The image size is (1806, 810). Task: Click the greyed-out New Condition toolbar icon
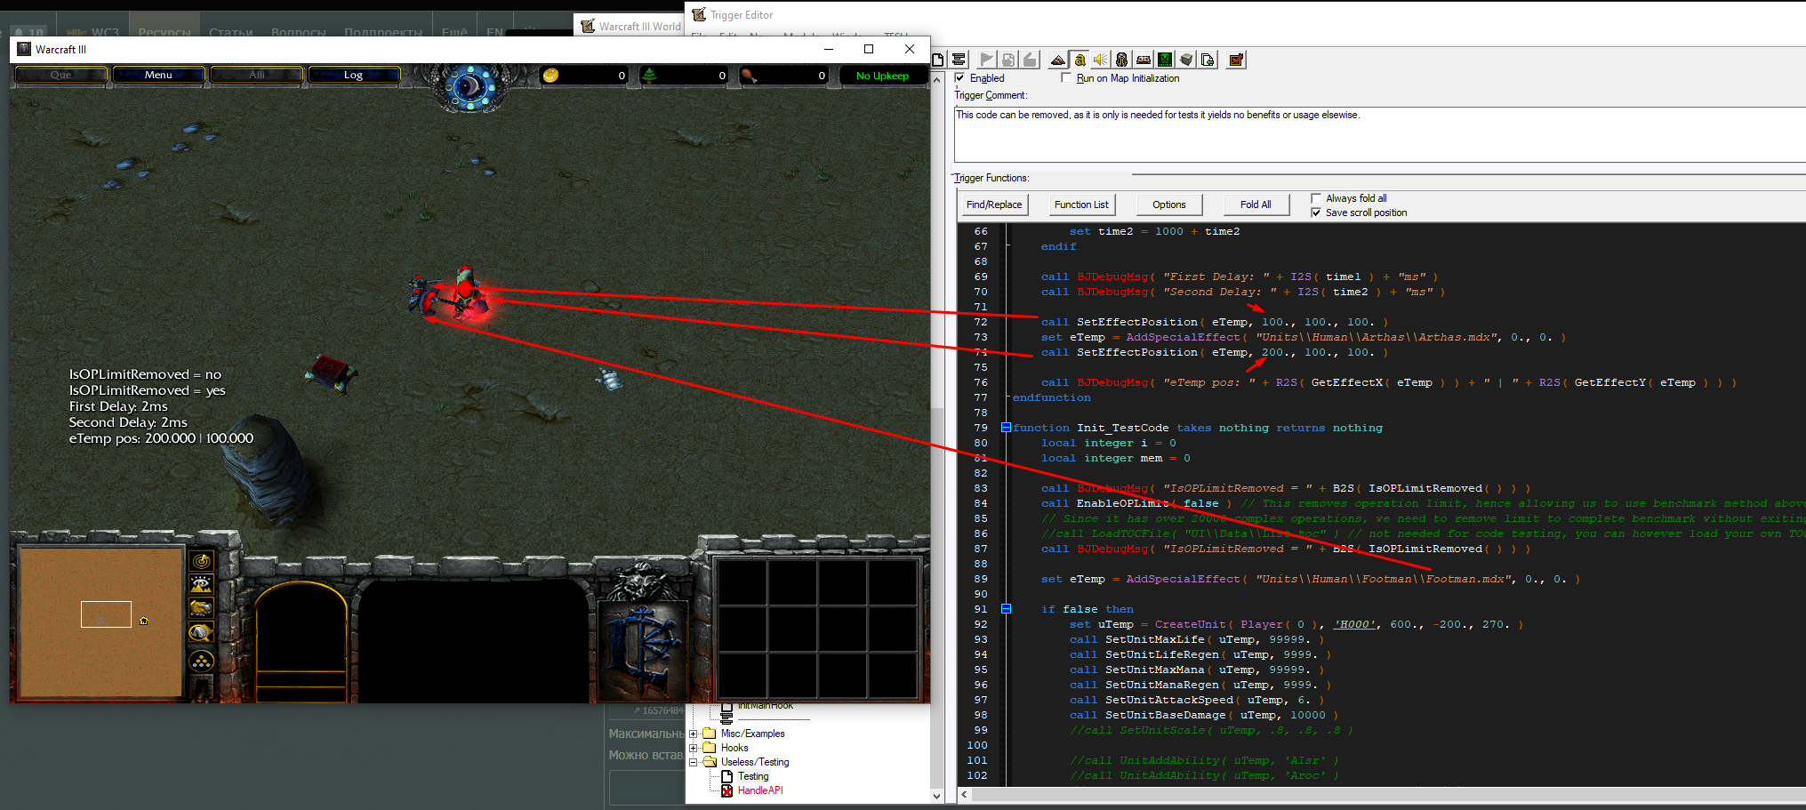tap(1008, 60)
